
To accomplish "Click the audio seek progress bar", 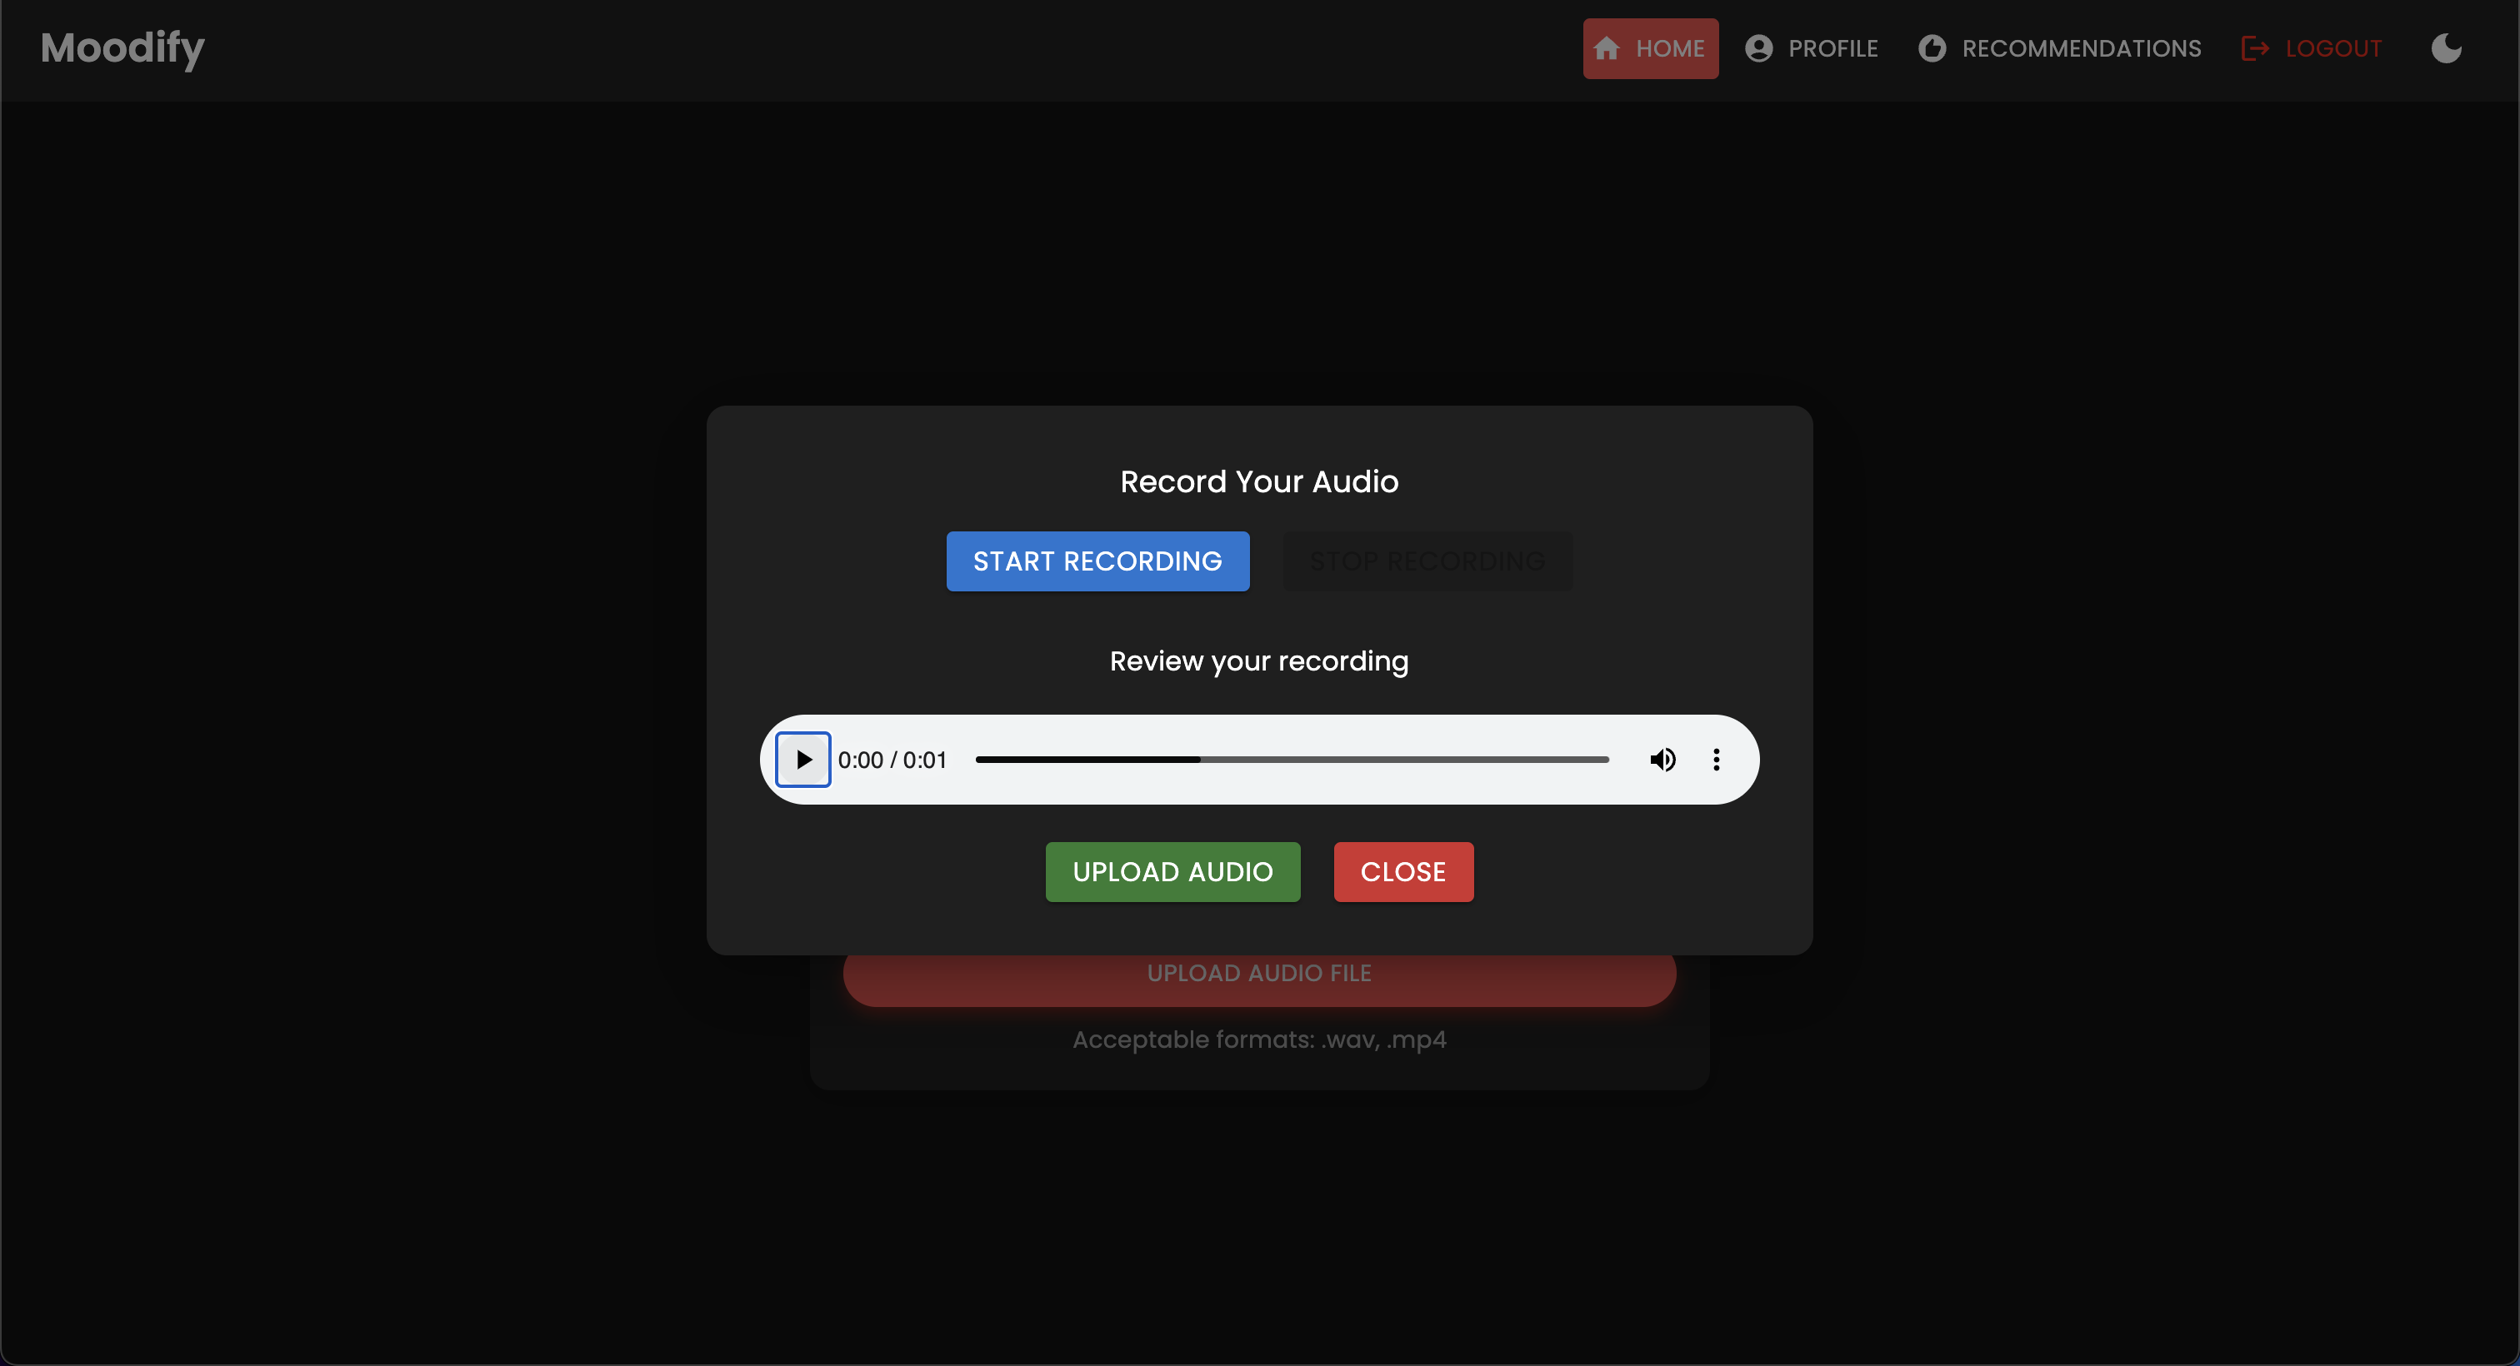I will [x=1292, y=760].
